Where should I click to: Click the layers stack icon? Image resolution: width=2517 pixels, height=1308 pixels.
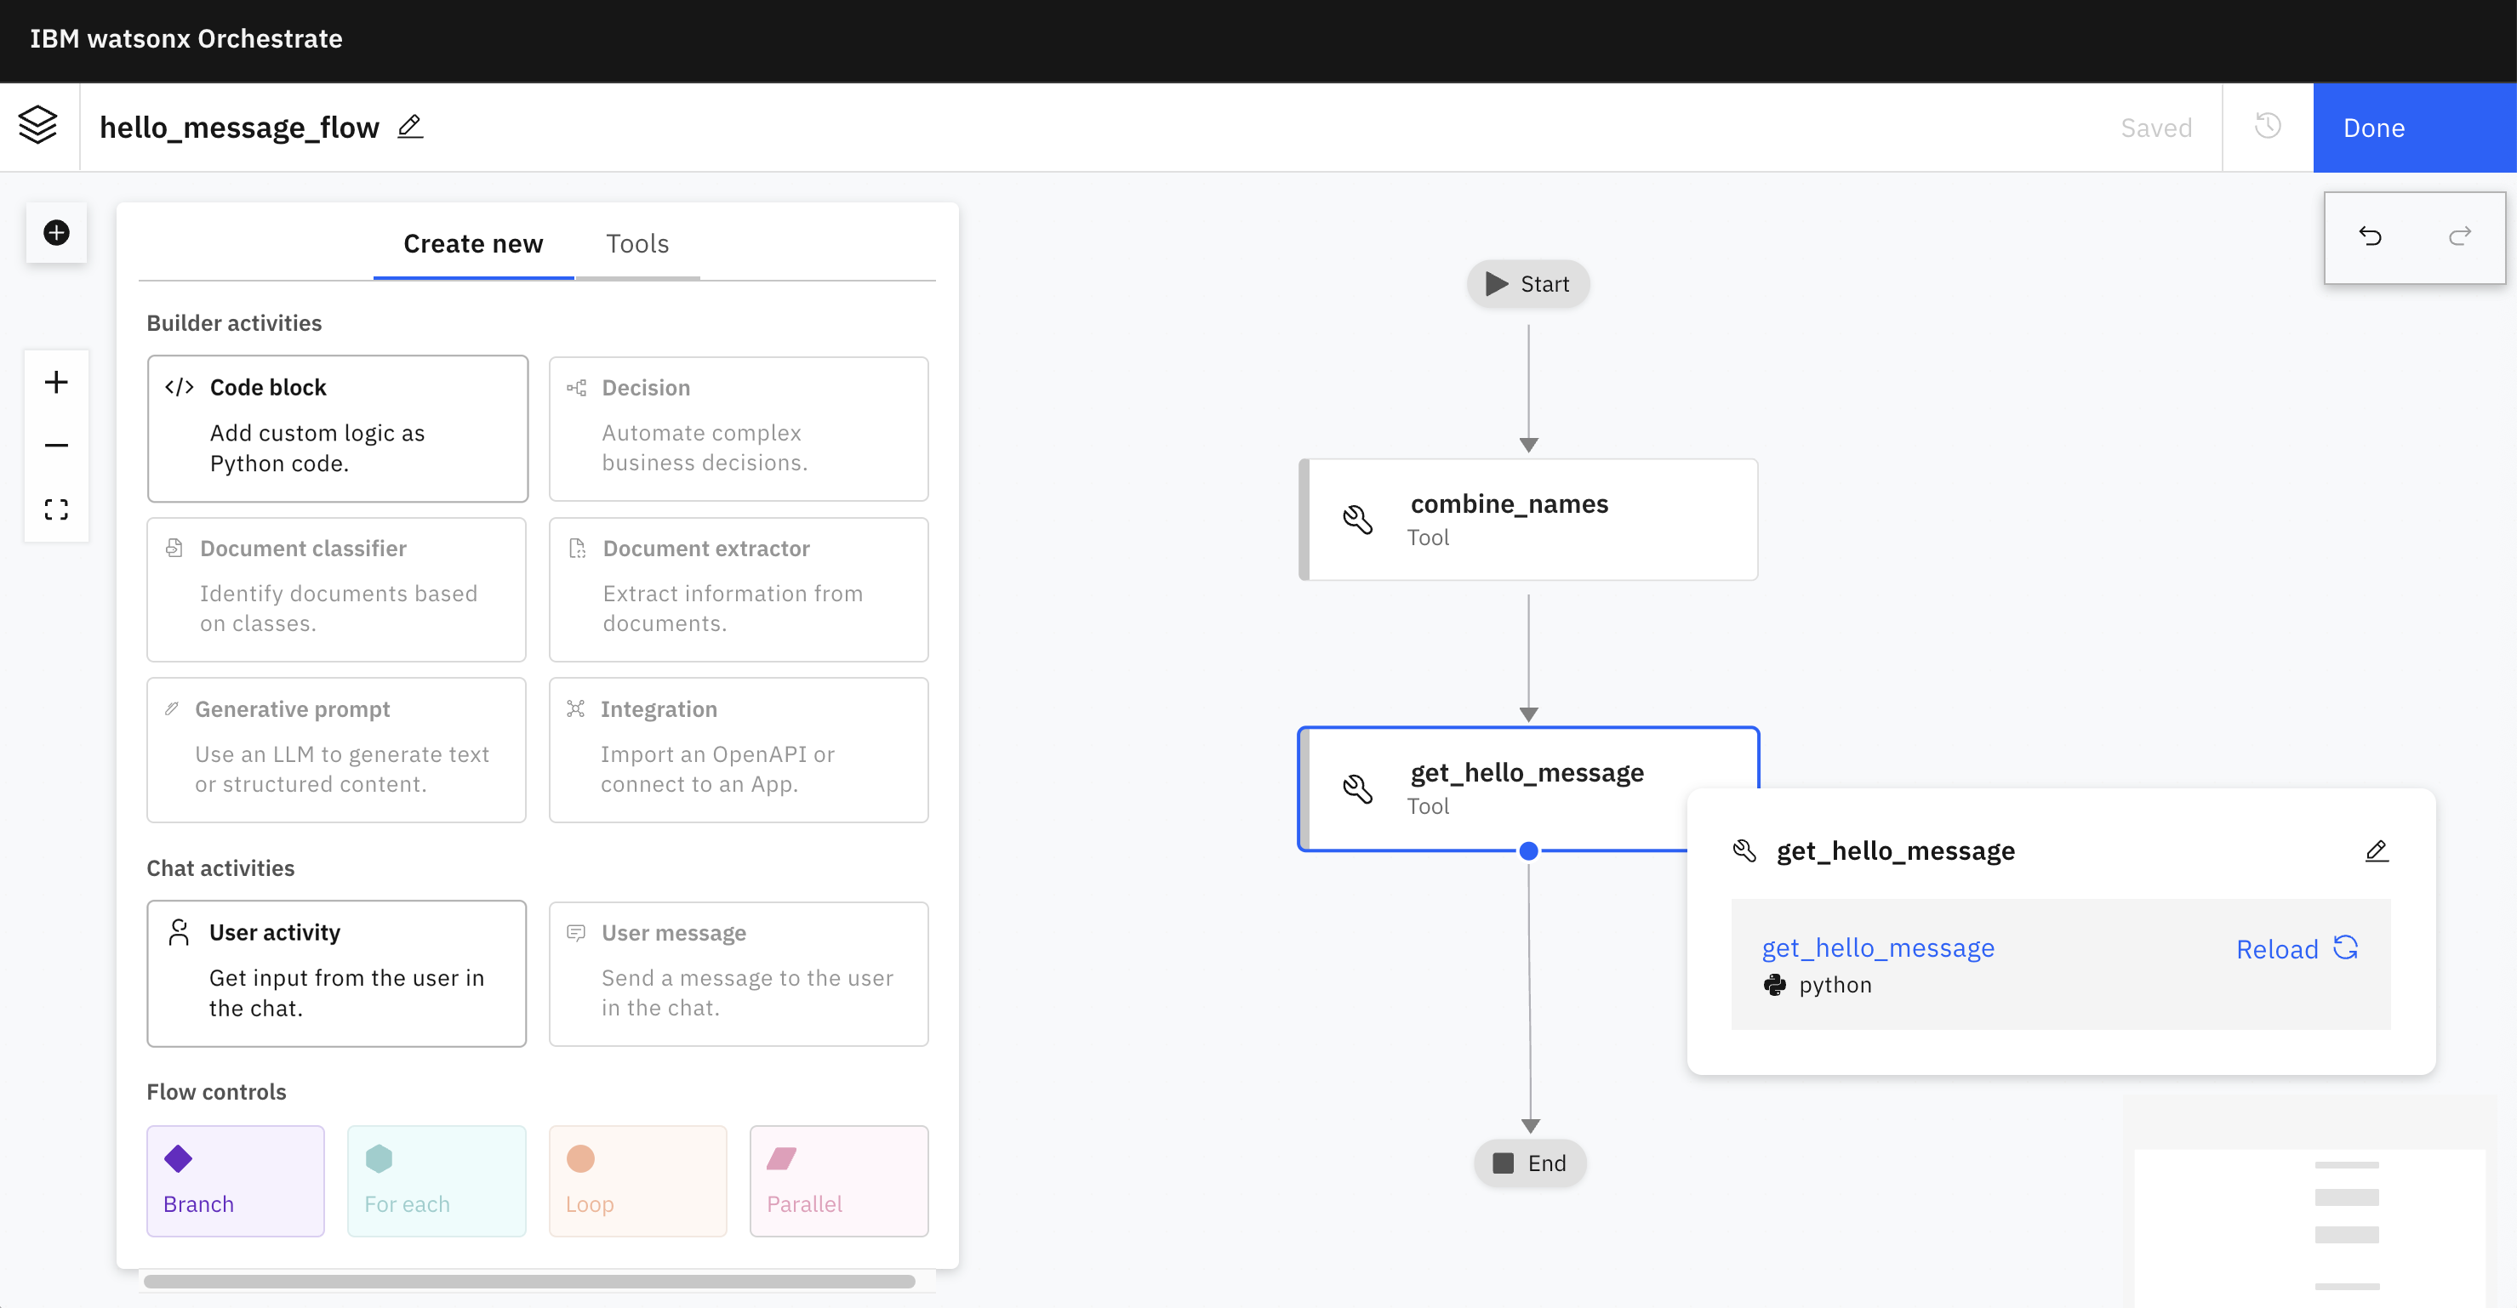pyautogui.click(x=38, y=126)
